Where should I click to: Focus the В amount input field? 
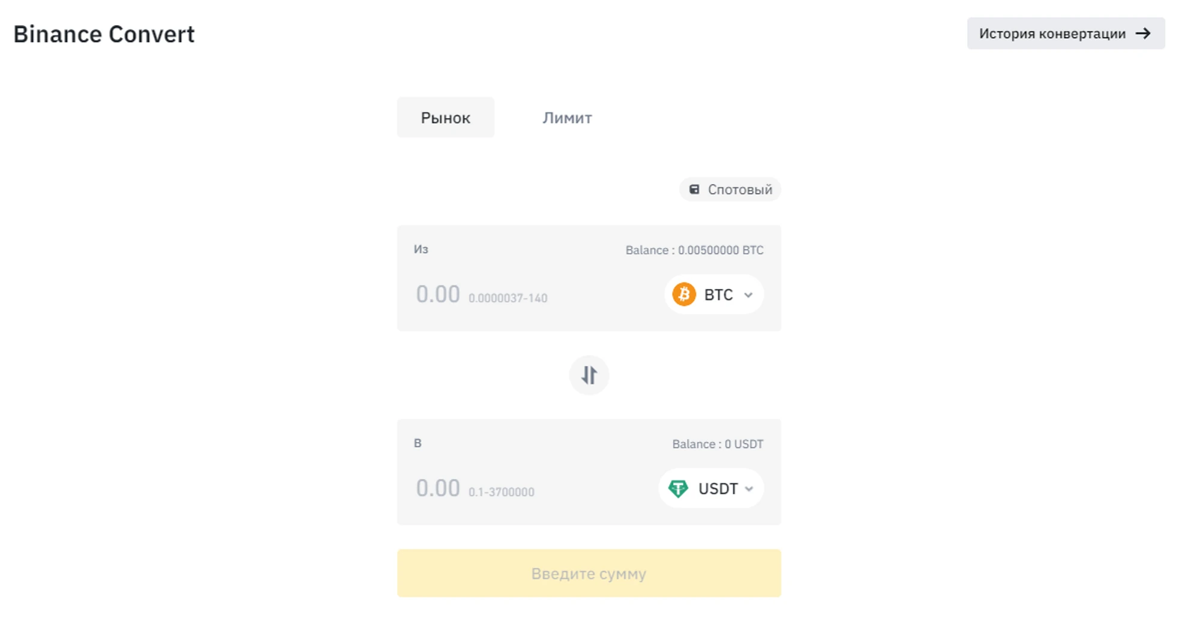[438, 488]
